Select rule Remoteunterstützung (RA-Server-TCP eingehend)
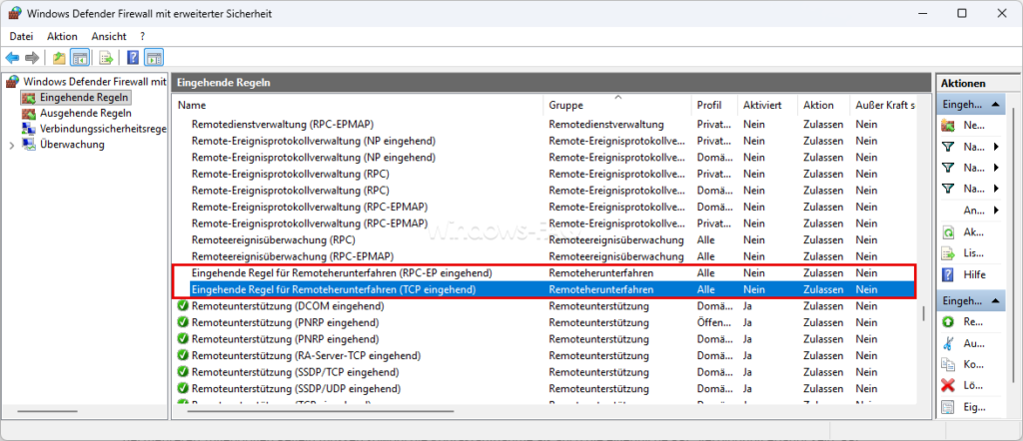This screenshot has height=441, width=1023. point(306,355)
